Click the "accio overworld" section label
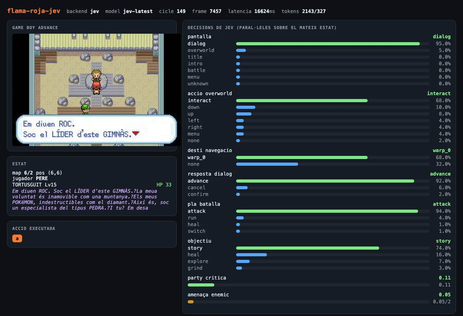 [210, 93]
